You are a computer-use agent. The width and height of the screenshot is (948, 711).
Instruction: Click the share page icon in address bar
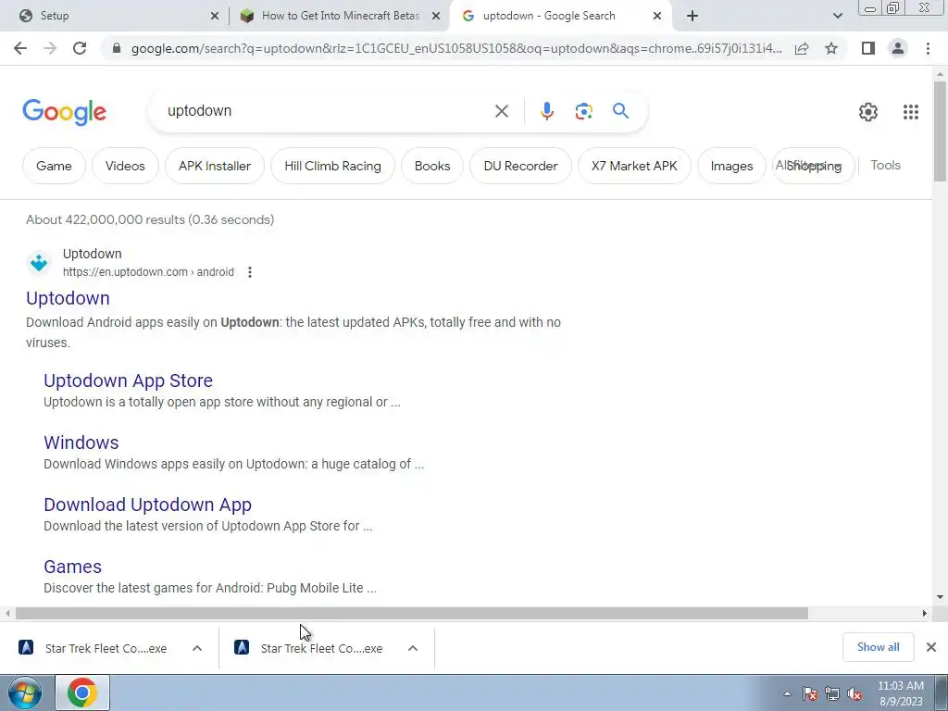point(802,48)
